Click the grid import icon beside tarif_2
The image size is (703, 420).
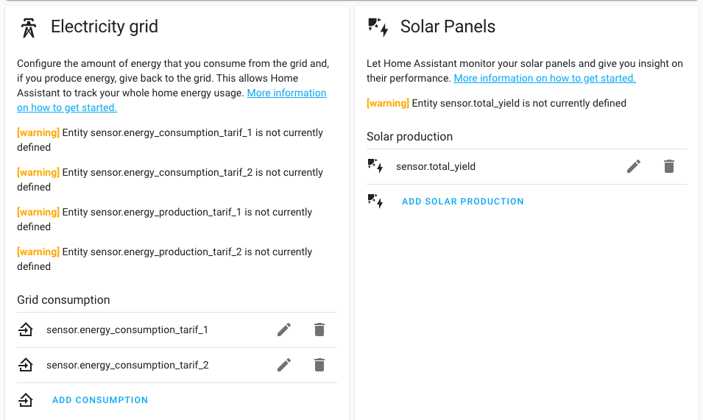click(26, 365)
